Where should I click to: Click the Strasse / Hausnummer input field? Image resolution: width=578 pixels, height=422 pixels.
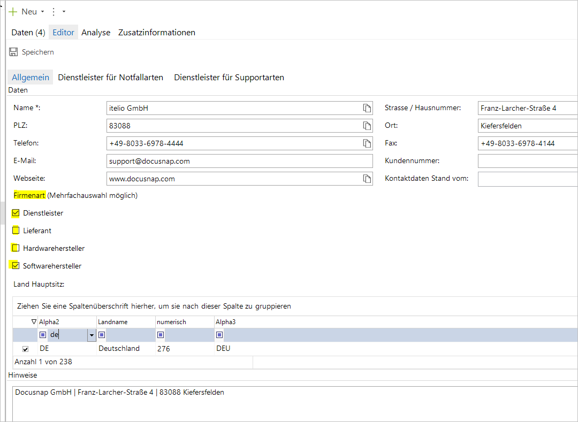click(x=528, y=108)
